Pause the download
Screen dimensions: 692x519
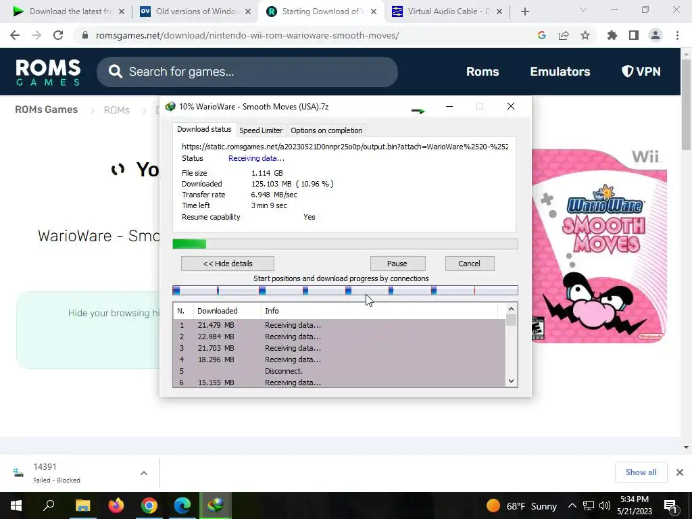(x=397, y=264)
